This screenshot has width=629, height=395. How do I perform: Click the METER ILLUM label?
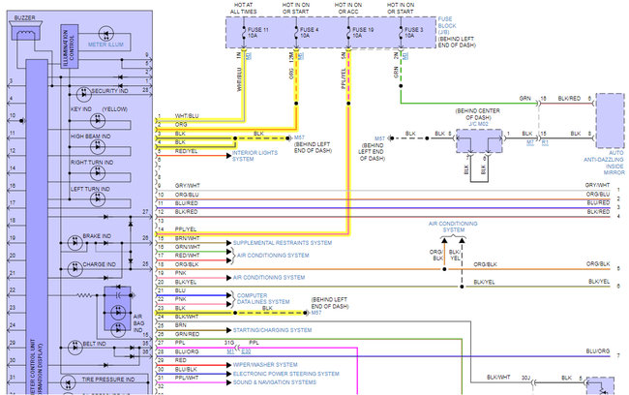(x=105, y=45)
